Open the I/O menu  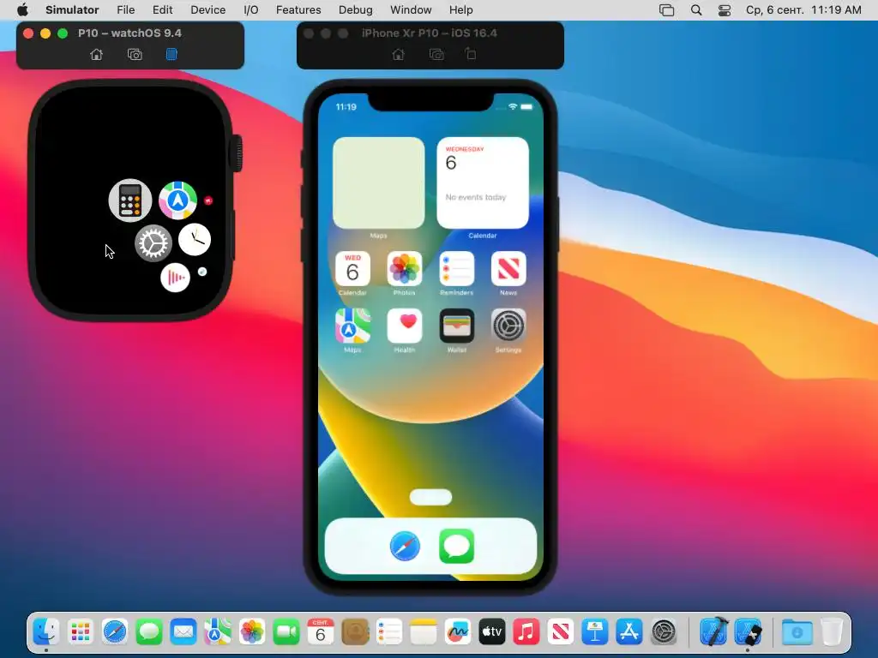click(x=251, y=10)
